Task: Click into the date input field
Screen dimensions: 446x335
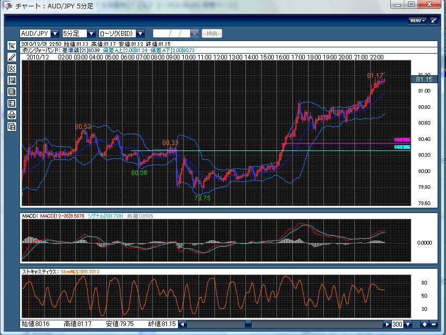Action: (x=172, y=34)
